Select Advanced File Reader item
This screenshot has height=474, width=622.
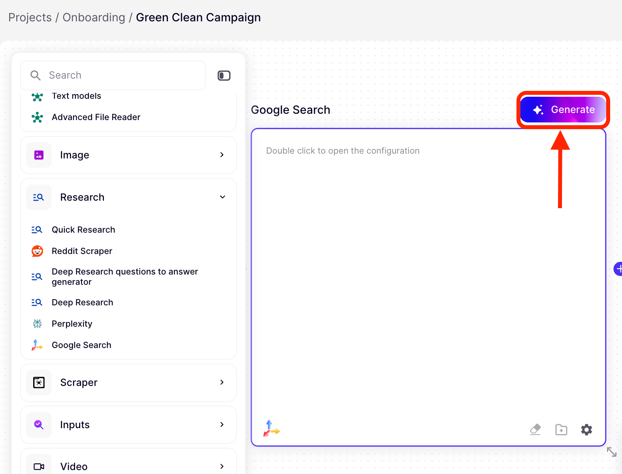(x=96, y=117)
